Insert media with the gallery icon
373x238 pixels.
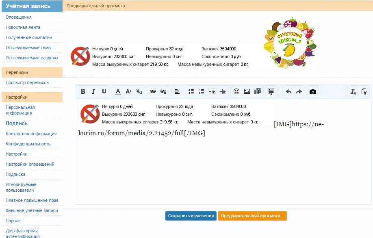[258, 91]
